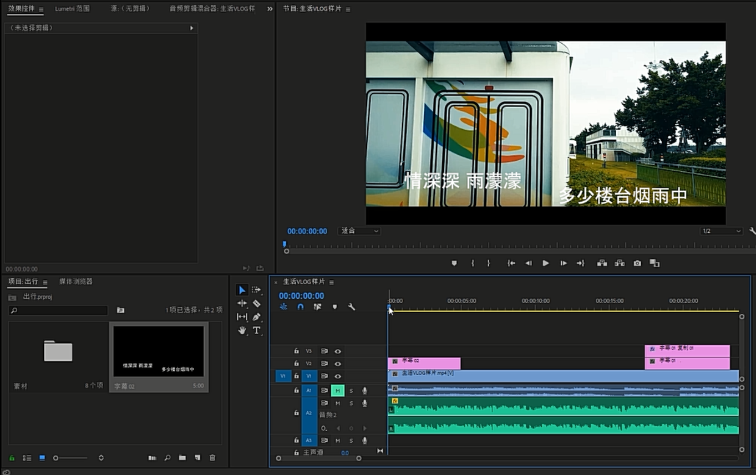This screenshot has height=475, width=756.
Task: Toggle Linked Selection in timeline
Action: (317, 307)
